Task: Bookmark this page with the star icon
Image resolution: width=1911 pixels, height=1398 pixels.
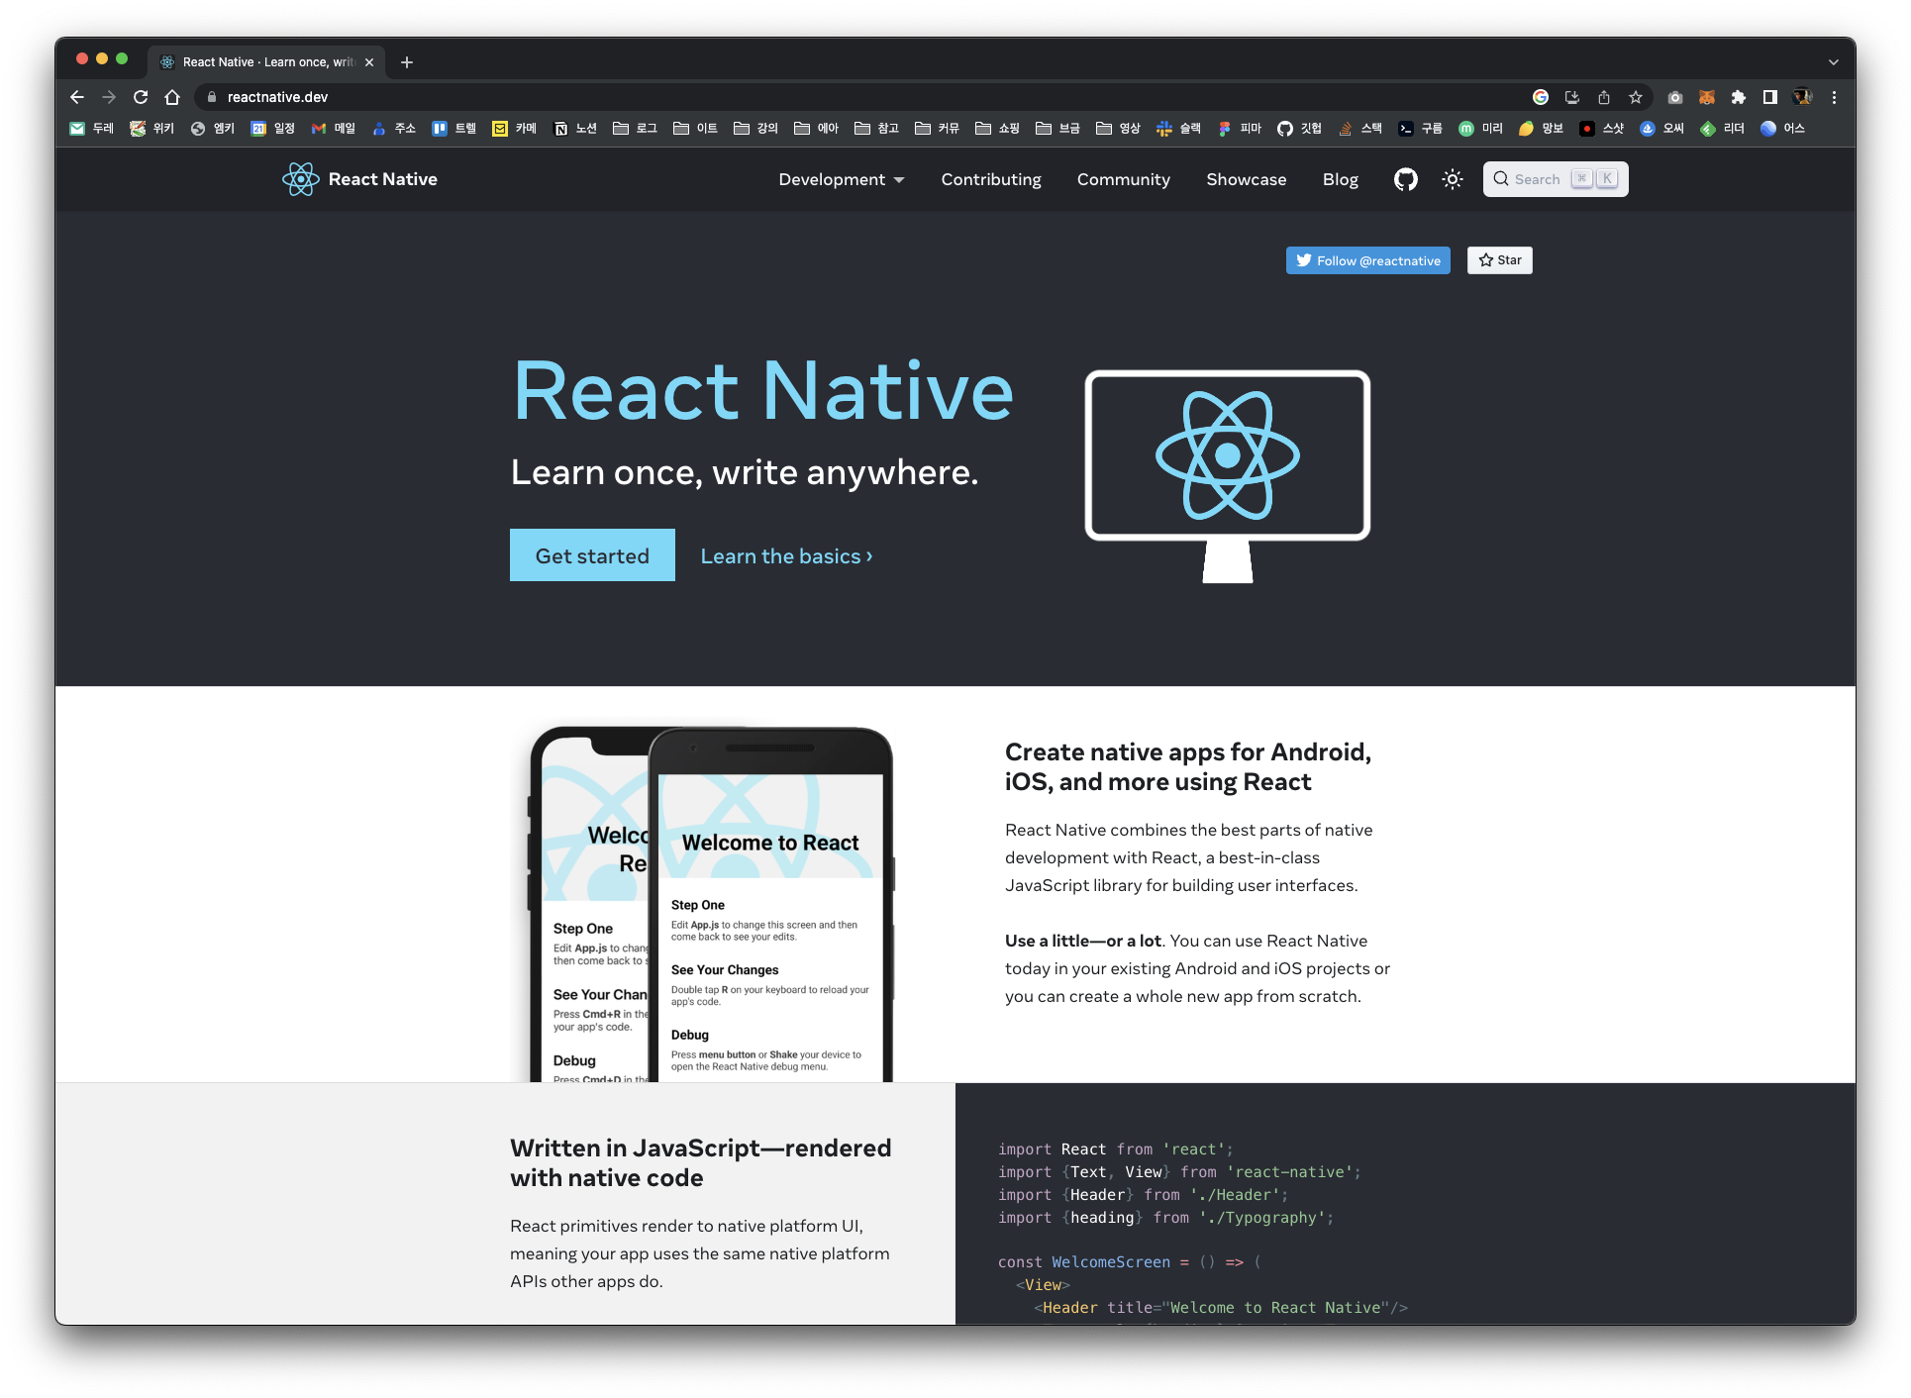Action: pyautogui.click(x=1636, y=97)
